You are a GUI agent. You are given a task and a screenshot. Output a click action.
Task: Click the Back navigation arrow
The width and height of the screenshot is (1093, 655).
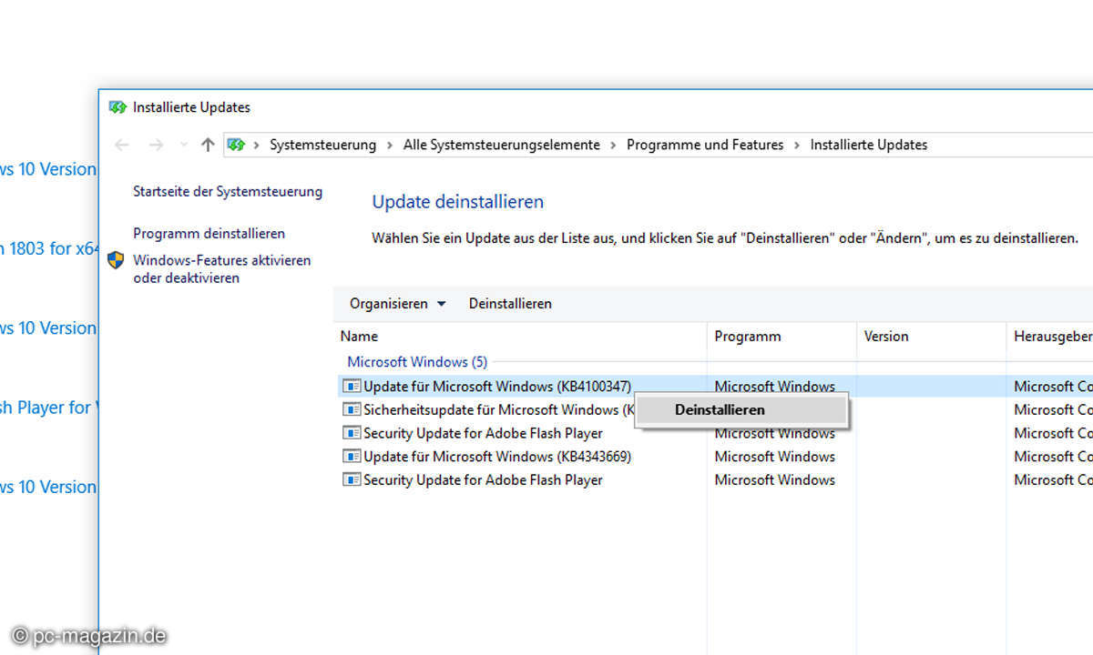coord(122,145)
